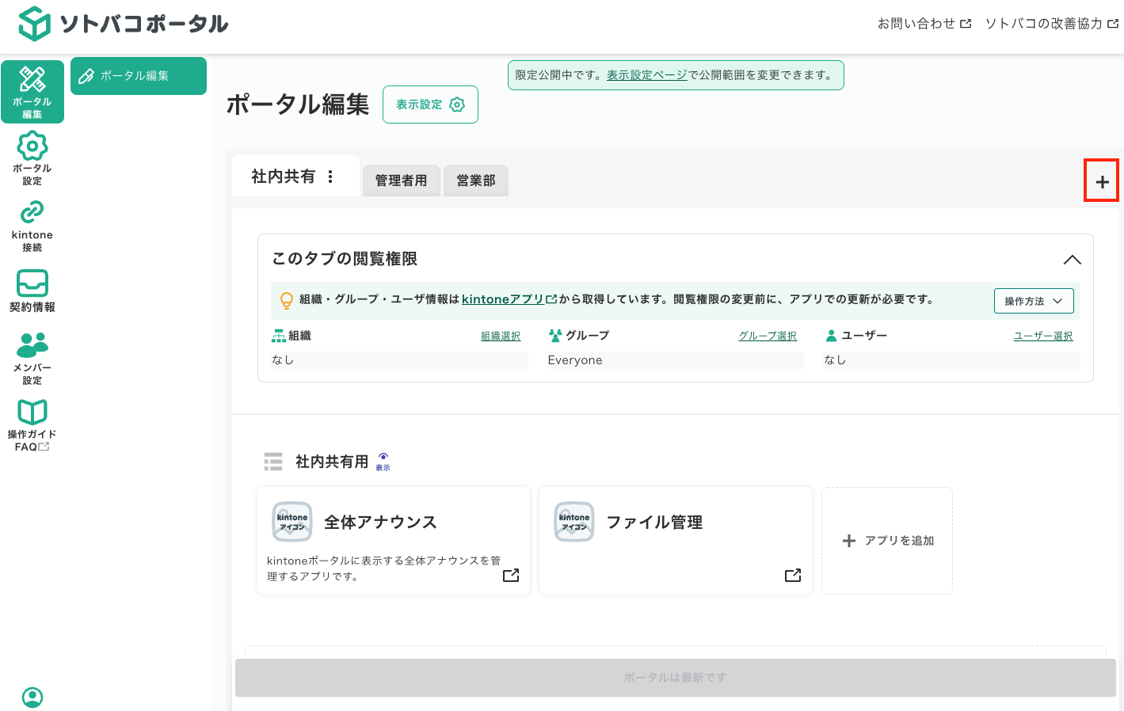Open the 社内共有 tab options menu
This screenshot has width=1124, height=711.
pos(330,177)
